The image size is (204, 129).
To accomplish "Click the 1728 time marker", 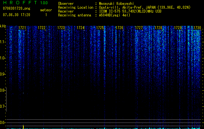I will 158,28.
